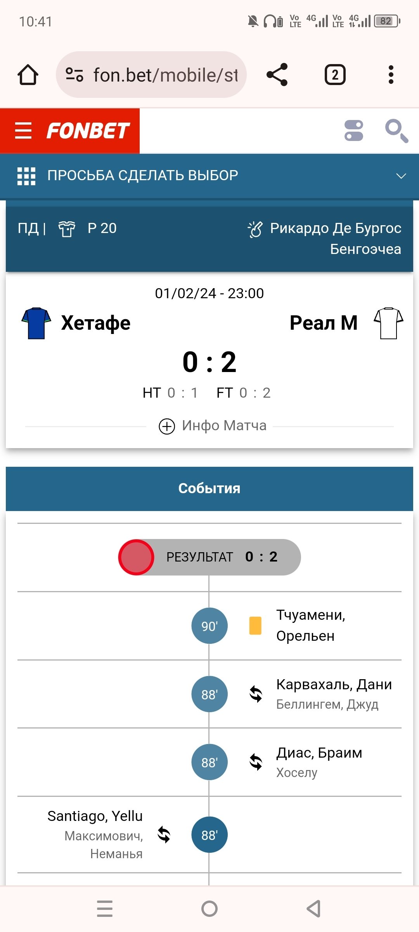
Task: Open the grid selector icon
Action: 26,176
